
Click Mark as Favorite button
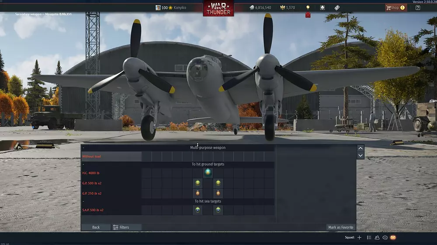(340, 227)
